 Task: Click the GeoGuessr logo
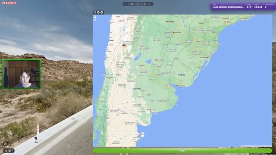(x=9, y=3)
